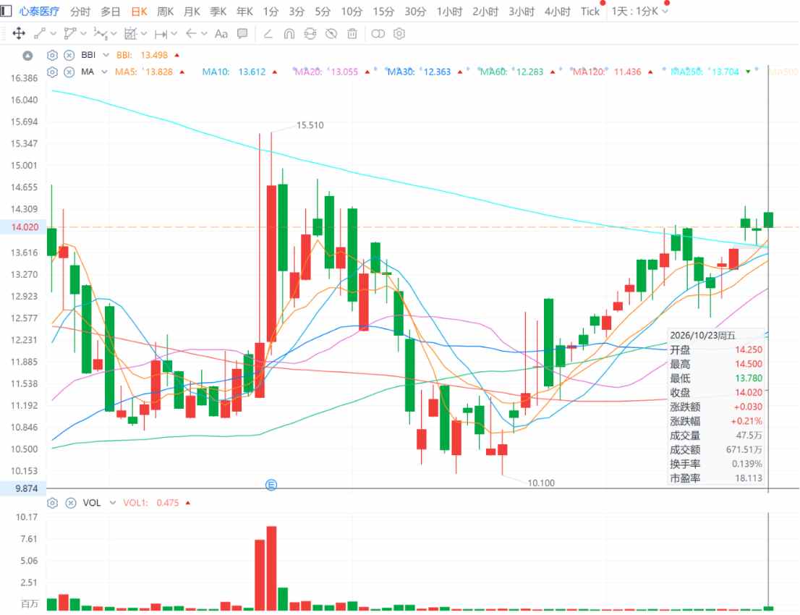The height and width of the screenshot is (615, 800).
Task: Switch to the 分时 tab
Action: (x=80, y=12)
